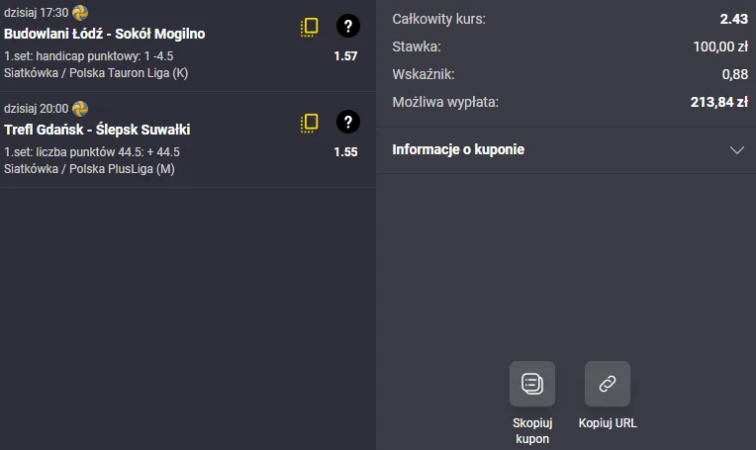
Task: Click the 213,84 zł possible payout value
Action: point(719,101)
